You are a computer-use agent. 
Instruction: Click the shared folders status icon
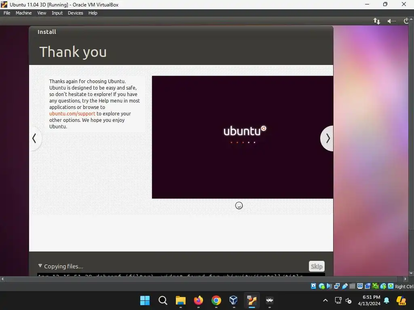(x=352, y=286)
